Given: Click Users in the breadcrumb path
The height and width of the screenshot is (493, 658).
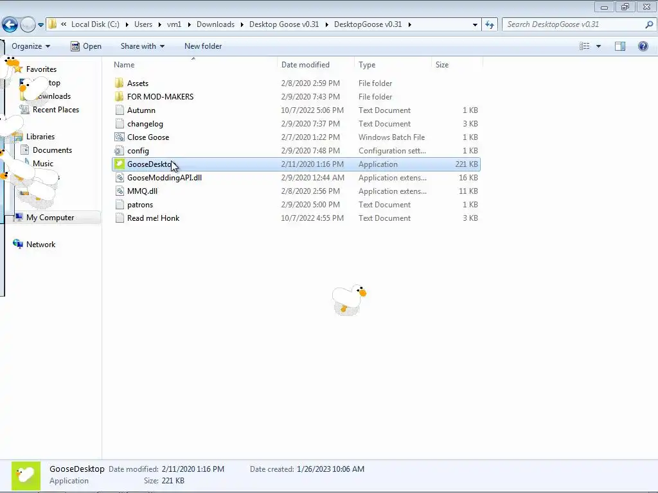Looking at the screenshot, I should [x=143, y=24].
